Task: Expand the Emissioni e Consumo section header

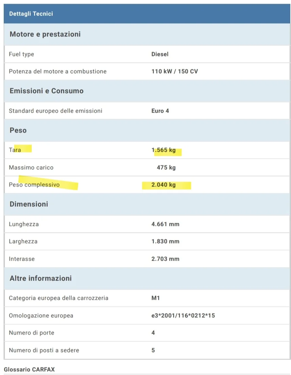Action: tap(47, 91)
